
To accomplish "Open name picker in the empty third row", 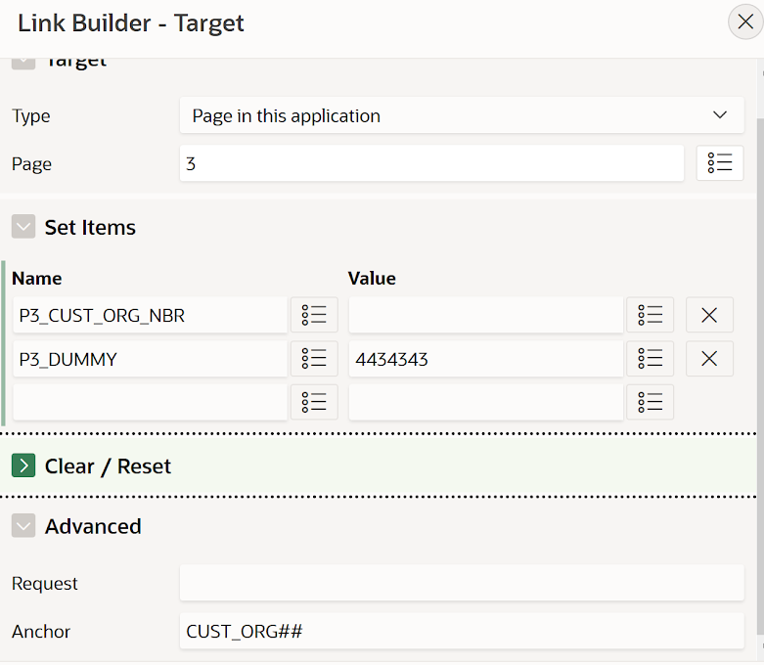I will click(x=314, y=402).
